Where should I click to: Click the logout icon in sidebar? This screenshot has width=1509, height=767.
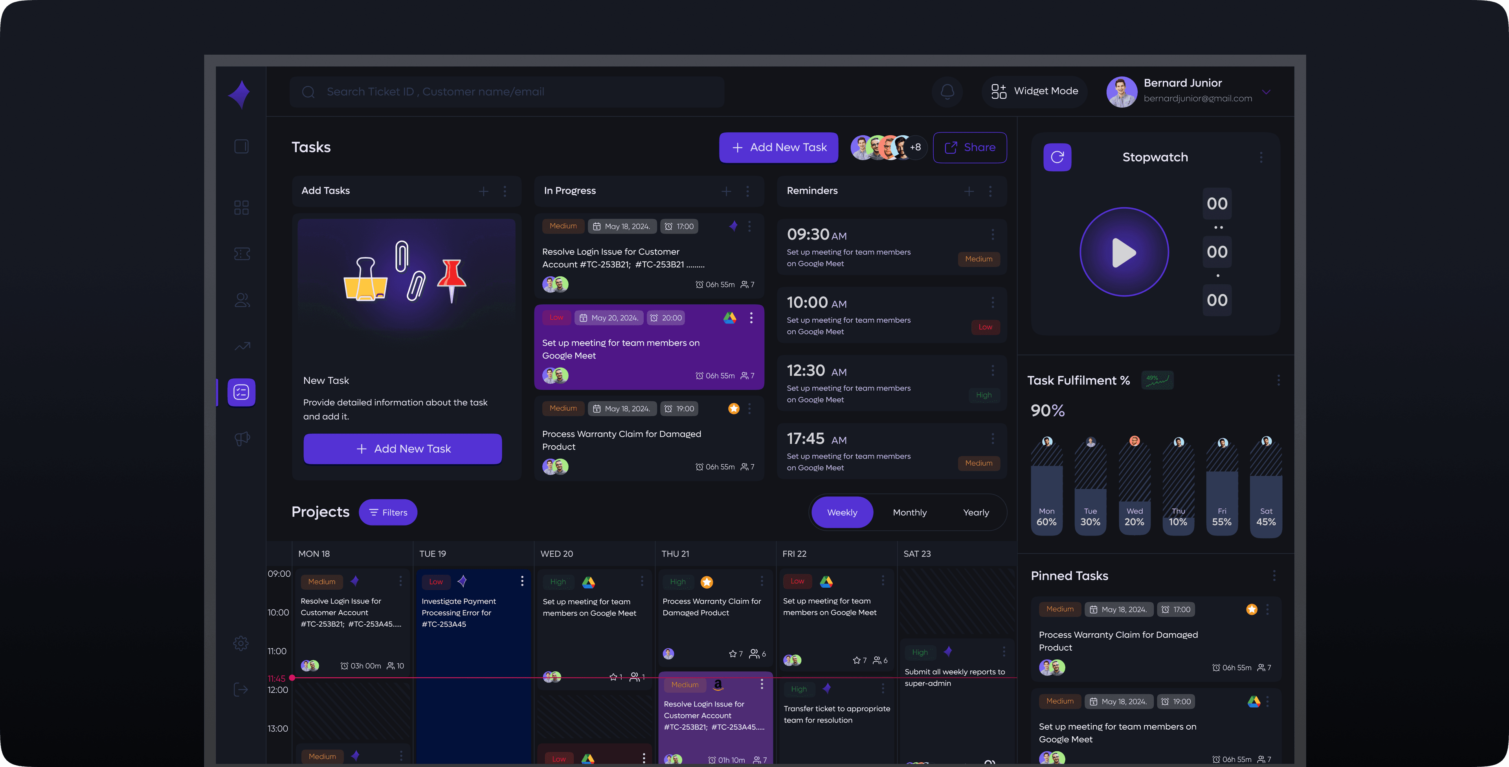pos(241,689)
